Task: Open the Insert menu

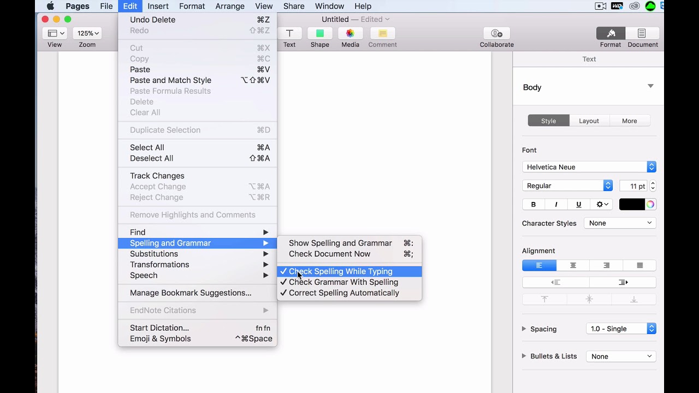Action: pos(158,6)
